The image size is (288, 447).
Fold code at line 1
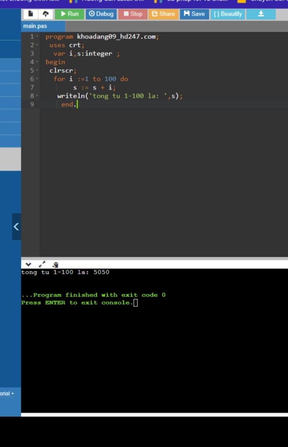37,36
